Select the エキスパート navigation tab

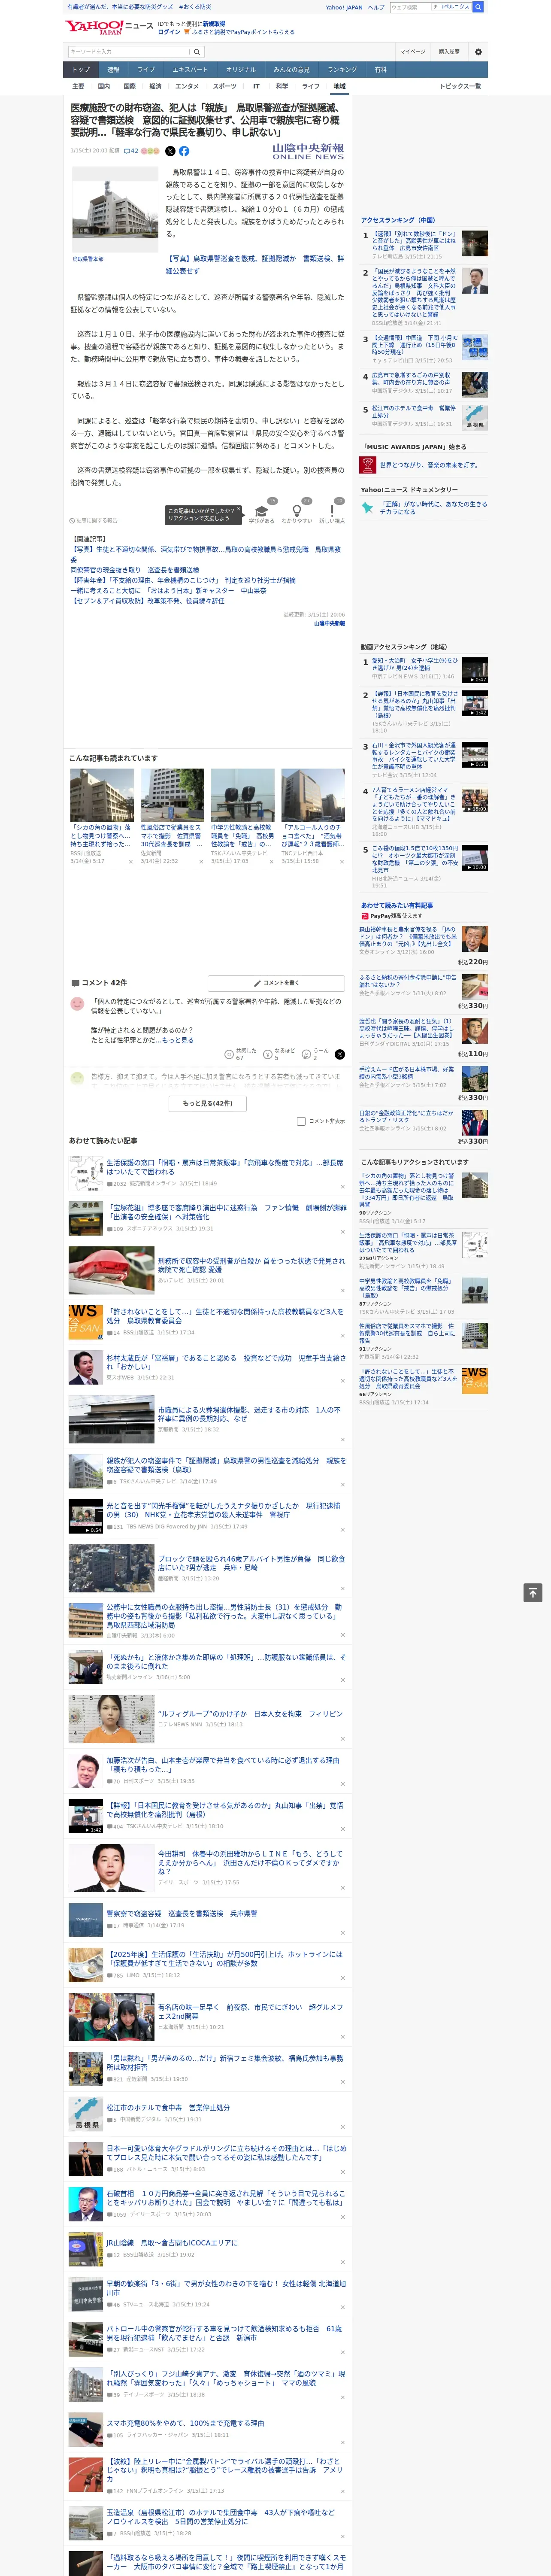[190, 70]
